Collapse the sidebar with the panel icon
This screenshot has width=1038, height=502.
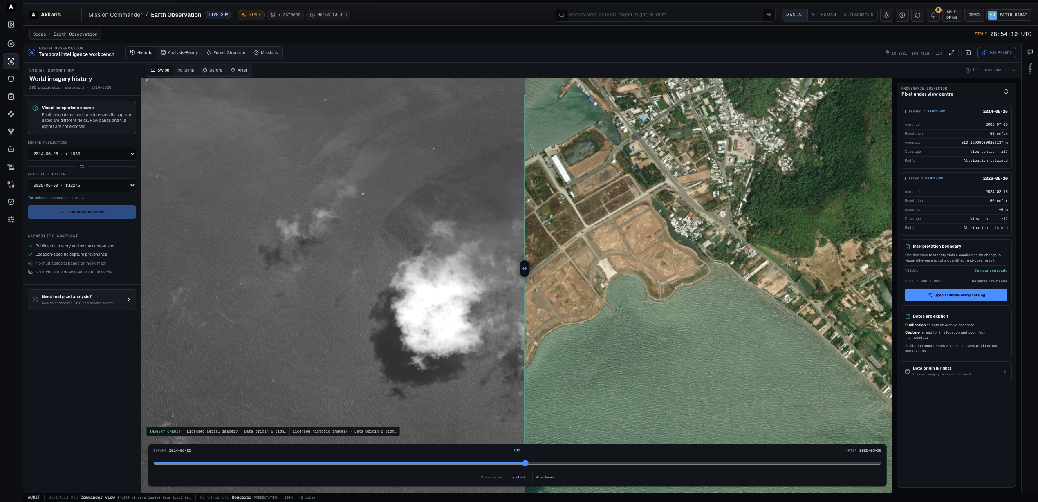[11, 25]
